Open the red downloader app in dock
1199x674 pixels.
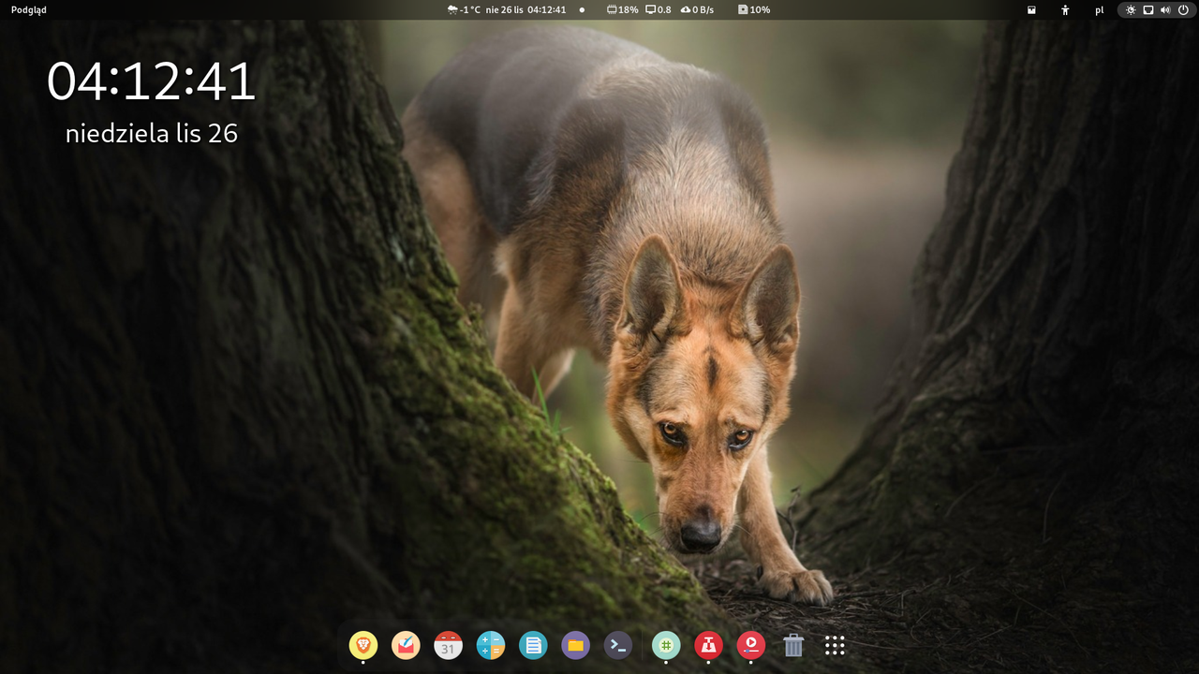(x=708, y=645)
